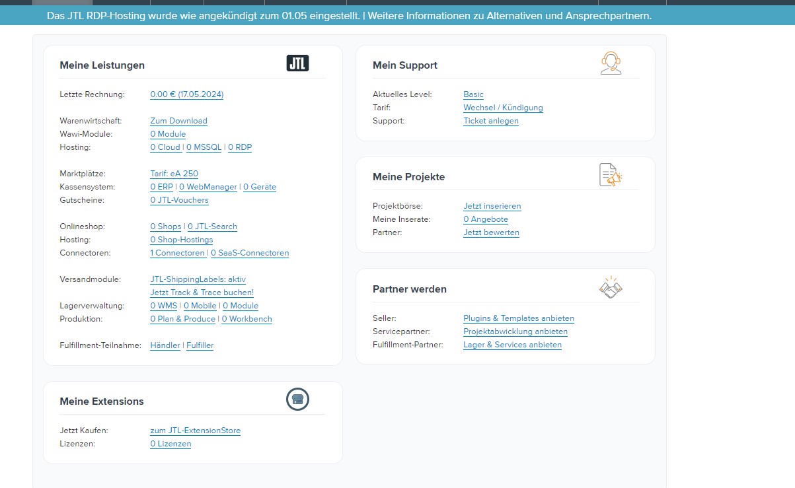Image resolution: width=795 pixels, height=488 pixels.
Task: Click the 0 Geräte link
Action: click(x=260, y=187)
